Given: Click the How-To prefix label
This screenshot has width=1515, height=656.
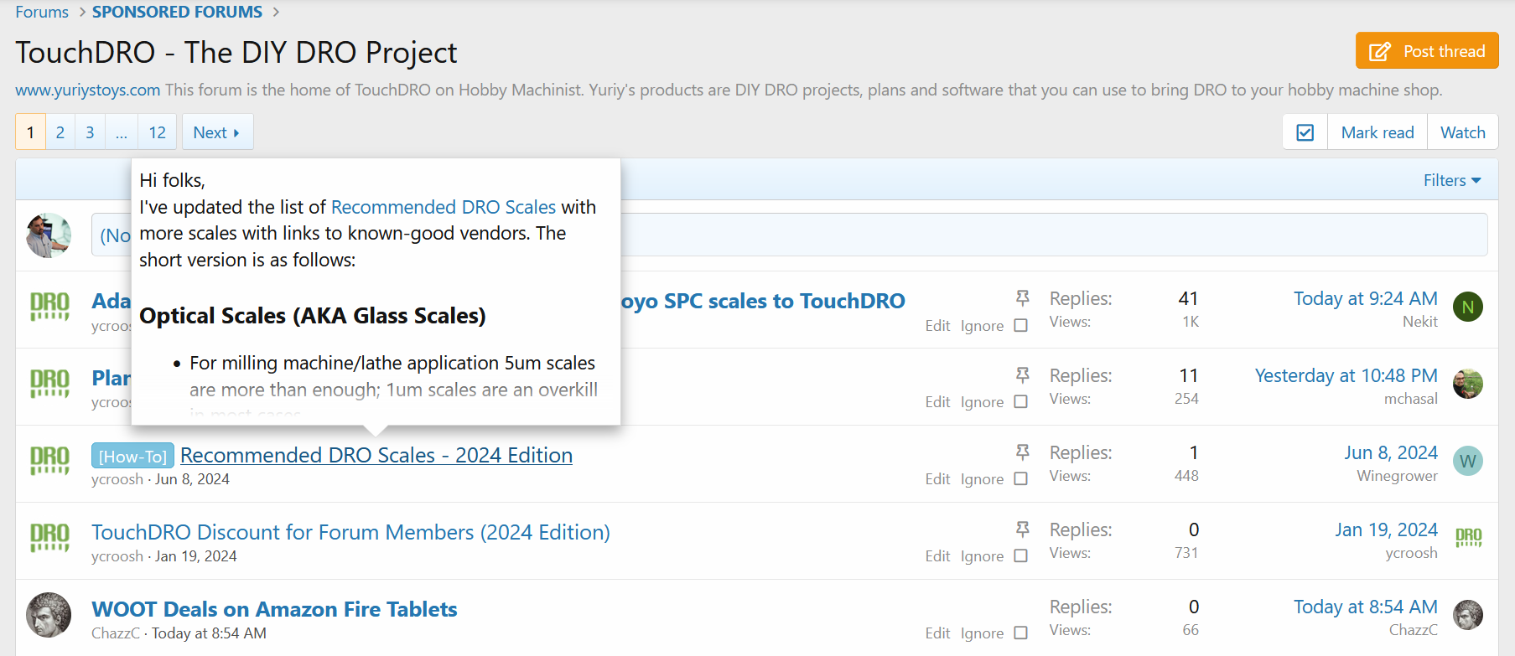Looking at the screenshot, I should (132, 456).
